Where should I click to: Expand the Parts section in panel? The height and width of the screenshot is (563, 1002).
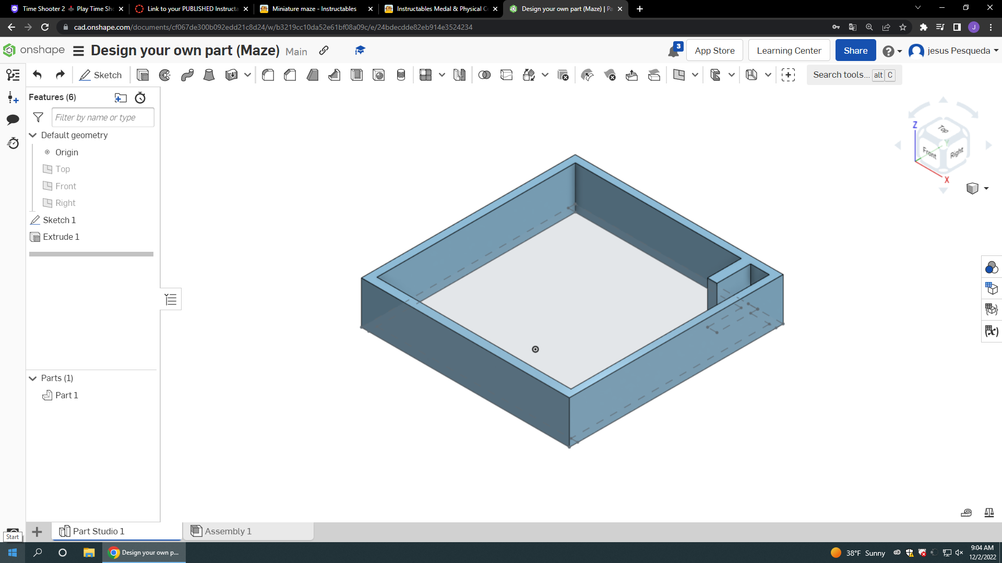tap(33, 378)
